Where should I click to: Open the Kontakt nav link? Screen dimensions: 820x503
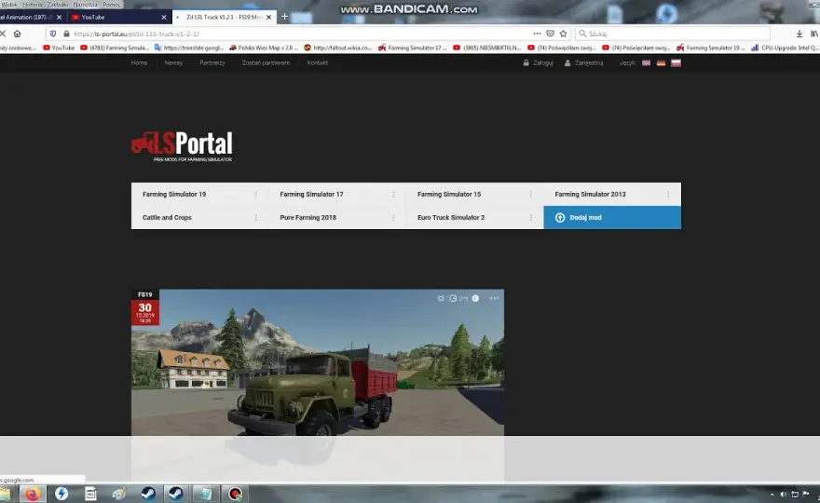(x=318, y=62)
